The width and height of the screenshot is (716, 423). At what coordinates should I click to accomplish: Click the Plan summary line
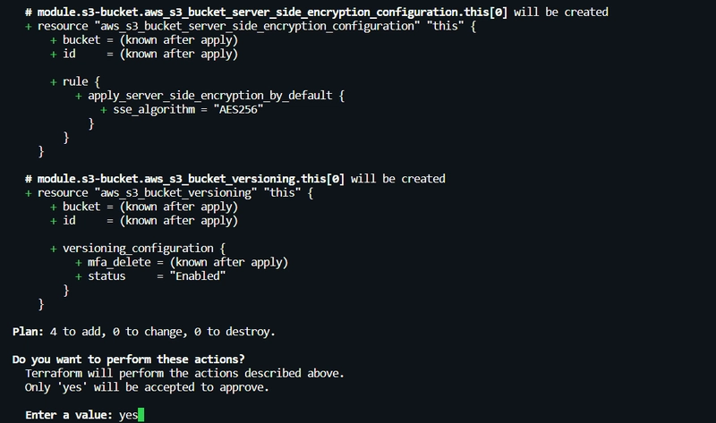(x=144, y=332)
